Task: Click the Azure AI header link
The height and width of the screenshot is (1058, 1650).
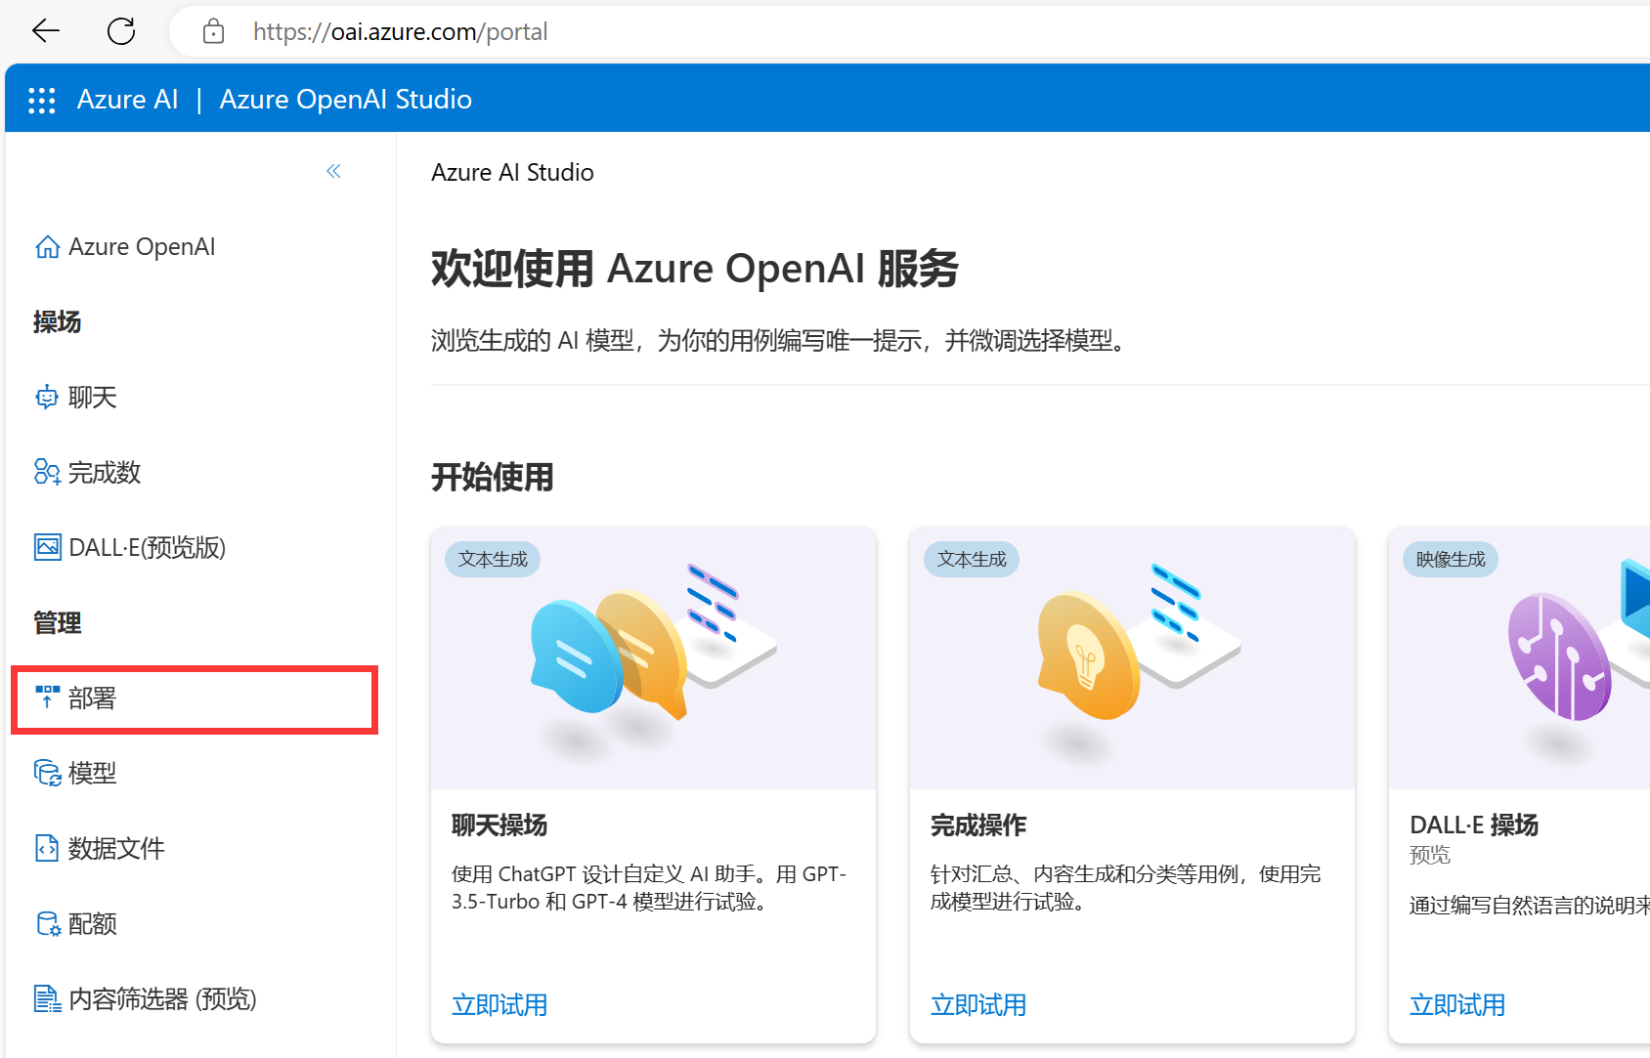Action: (127, 100)
